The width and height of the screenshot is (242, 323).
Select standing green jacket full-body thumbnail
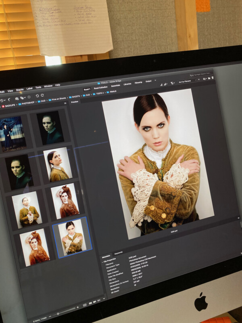click(27, 210)
